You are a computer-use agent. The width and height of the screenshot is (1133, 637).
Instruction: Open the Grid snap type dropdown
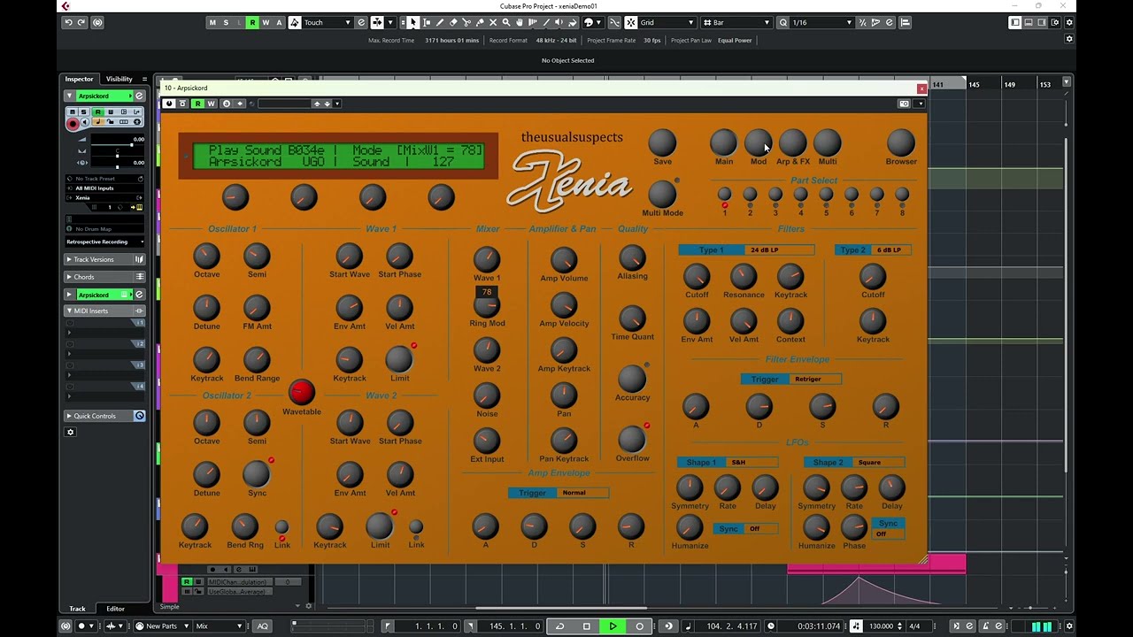pos(667,22)
